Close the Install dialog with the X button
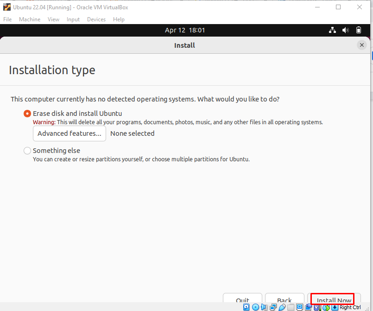 pyautogui.click(x=362, y=45)
